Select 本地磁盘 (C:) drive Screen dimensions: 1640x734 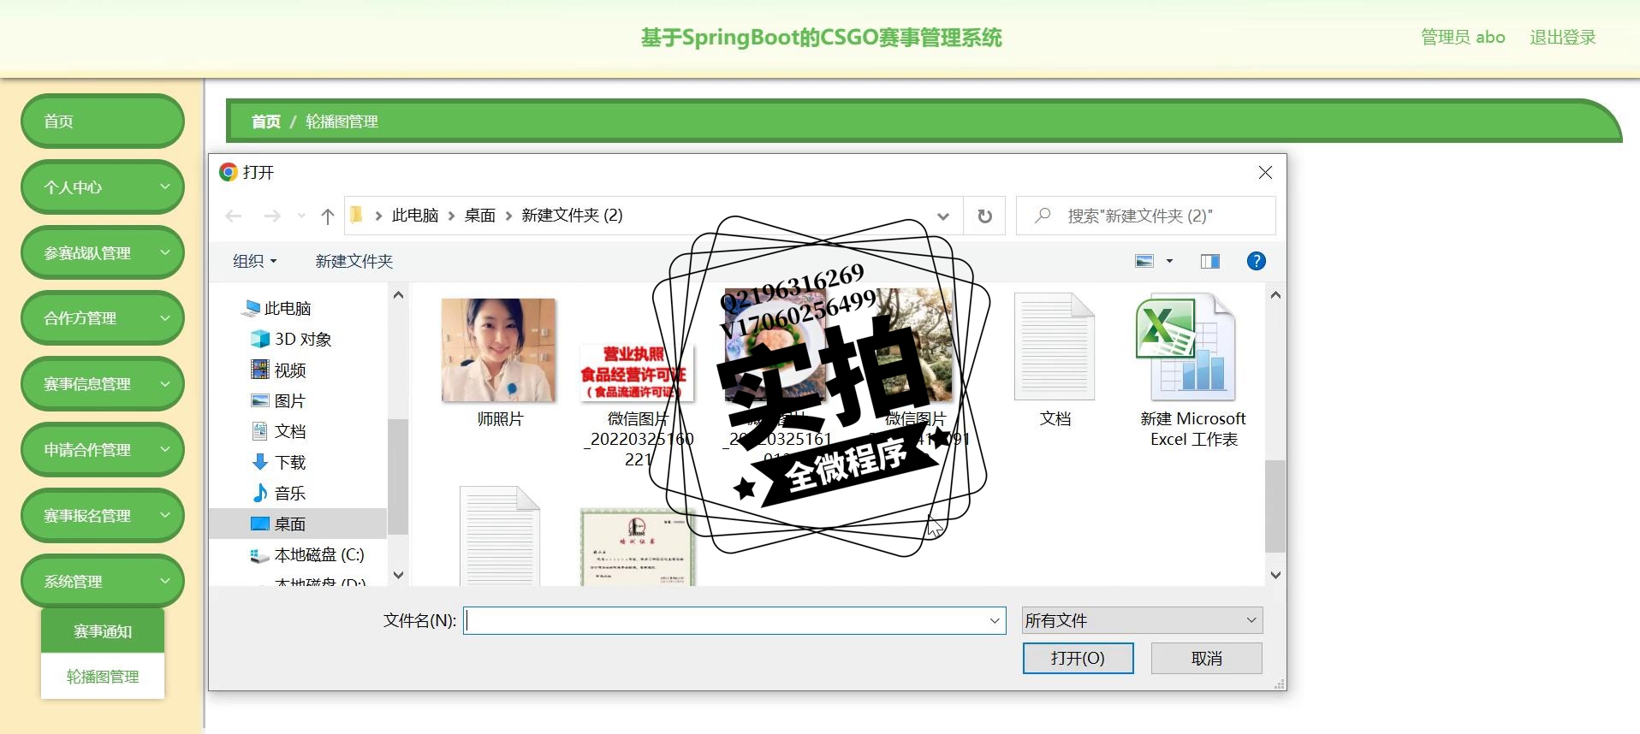[x=307, y=554]
